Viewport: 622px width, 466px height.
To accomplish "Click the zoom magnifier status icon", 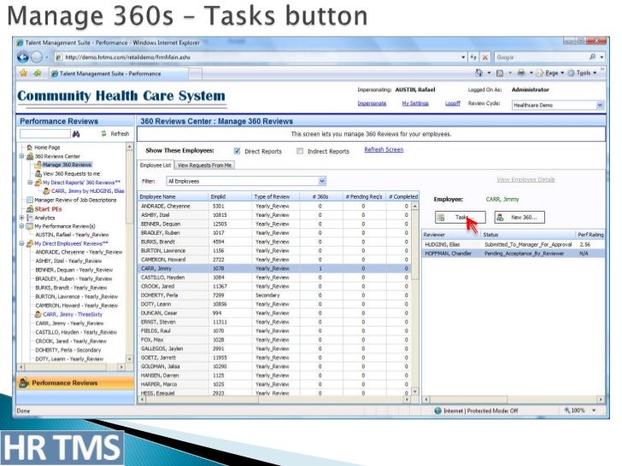I will coord(567,411).
